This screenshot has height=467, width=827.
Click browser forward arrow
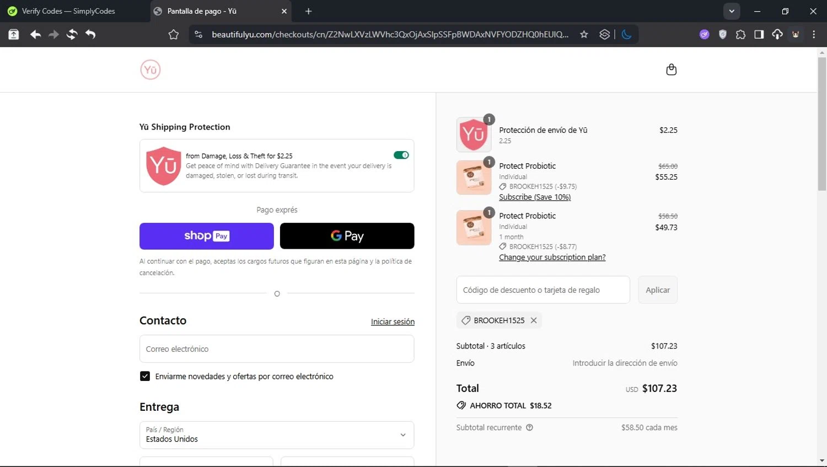pos(53,35)
